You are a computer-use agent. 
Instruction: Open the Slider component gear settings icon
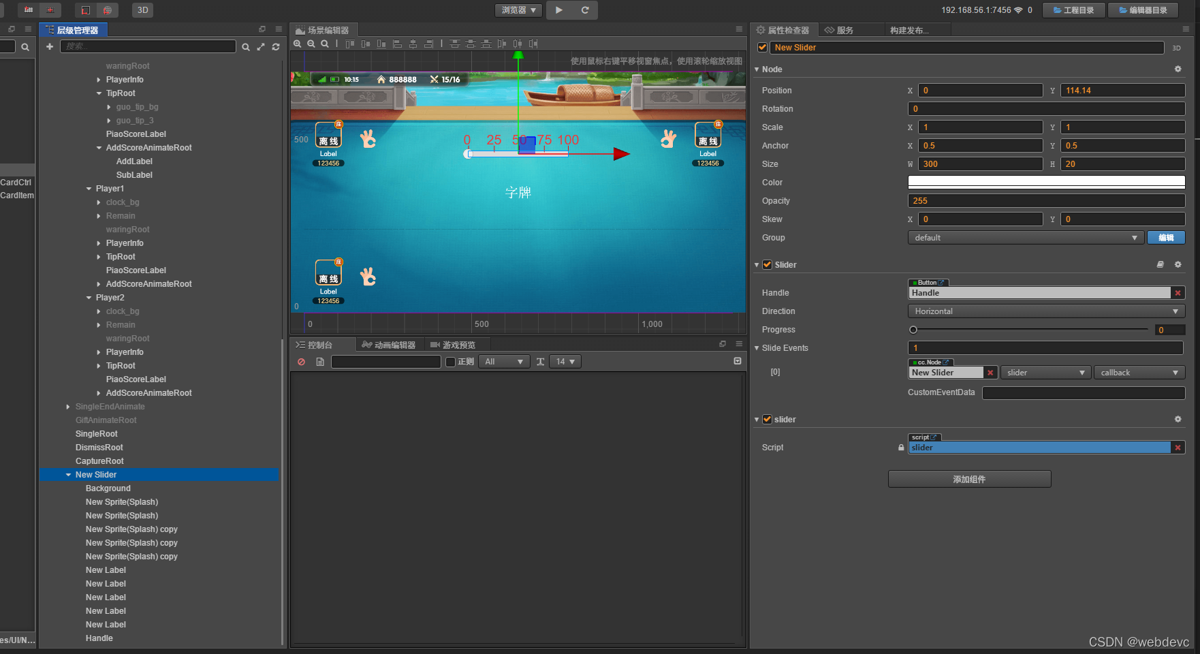tap(1178, 264)
